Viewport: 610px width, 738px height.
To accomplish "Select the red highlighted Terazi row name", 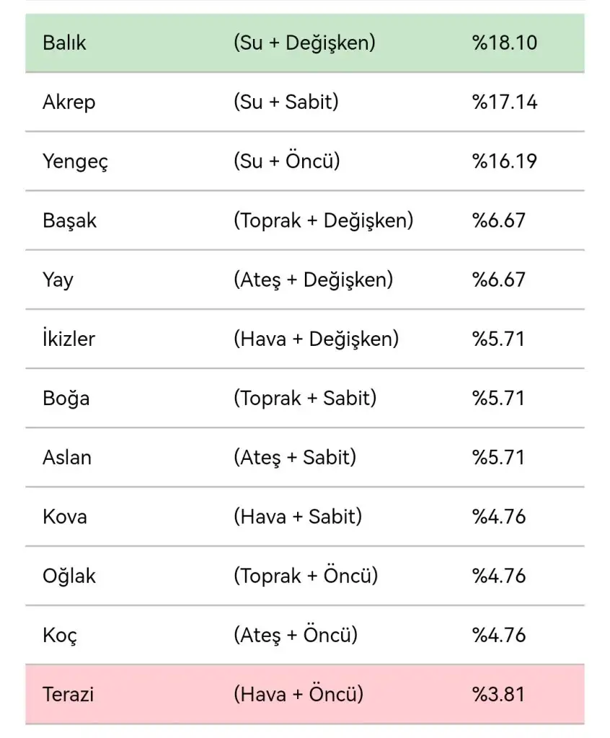I will point(68,695).
